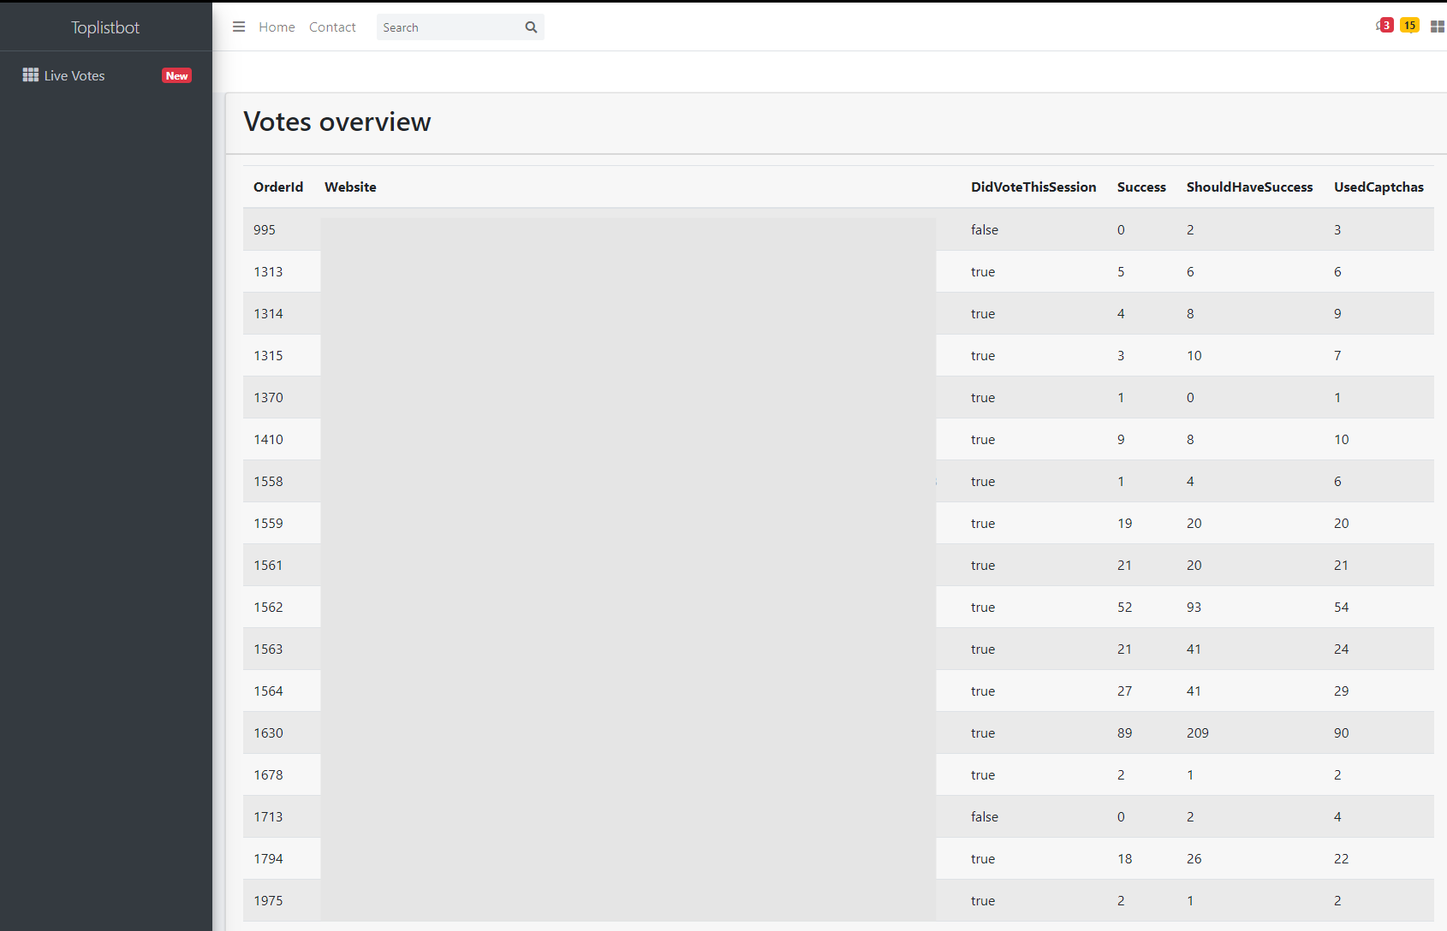Click Success value 27 in row 1564
1447x931 pixels.
tap(1124, 691)
